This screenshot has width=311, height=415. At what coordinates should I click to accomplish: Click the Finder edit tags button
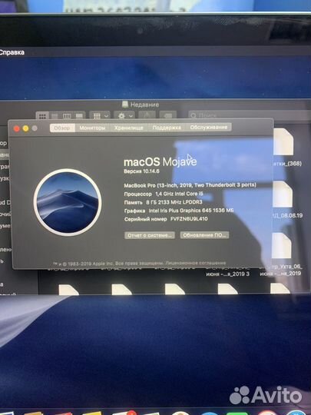167,115
